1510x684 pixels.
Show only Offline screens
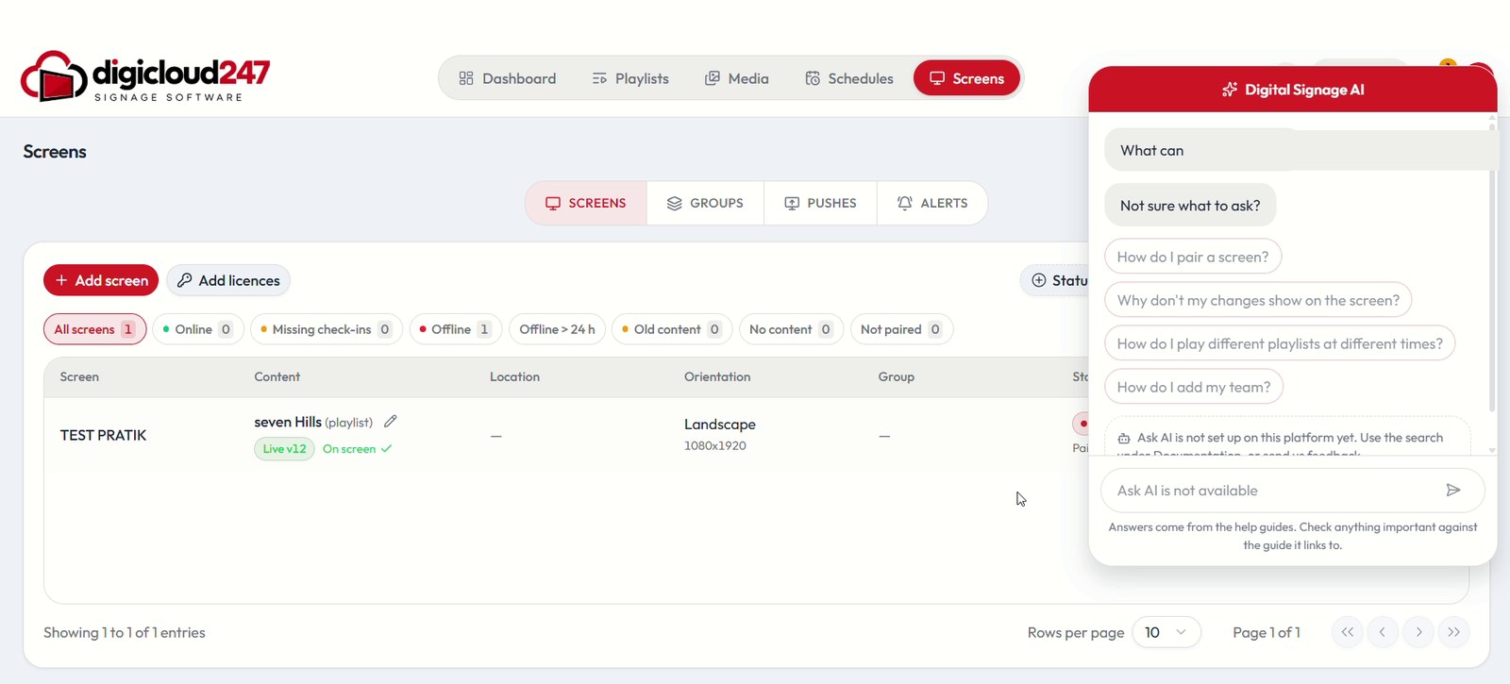tap(456, 329)
